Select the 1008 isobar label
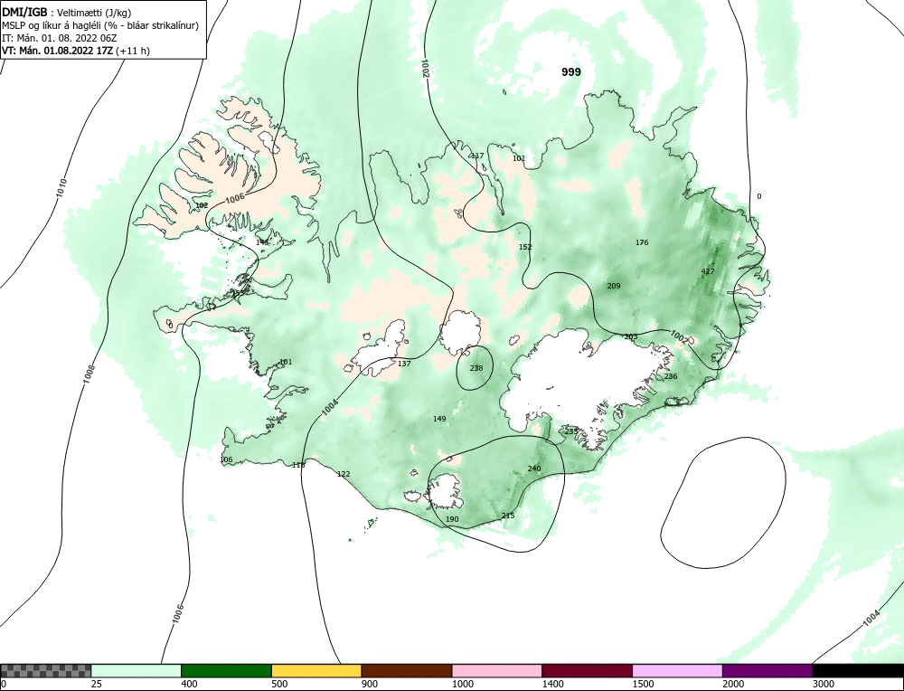This screenshot has width=904, height=691. (89, 374)
